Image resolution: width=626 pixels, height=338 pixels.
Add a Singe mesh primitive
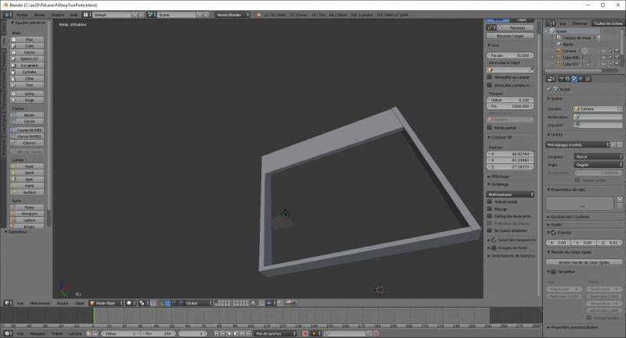point(29,100)
